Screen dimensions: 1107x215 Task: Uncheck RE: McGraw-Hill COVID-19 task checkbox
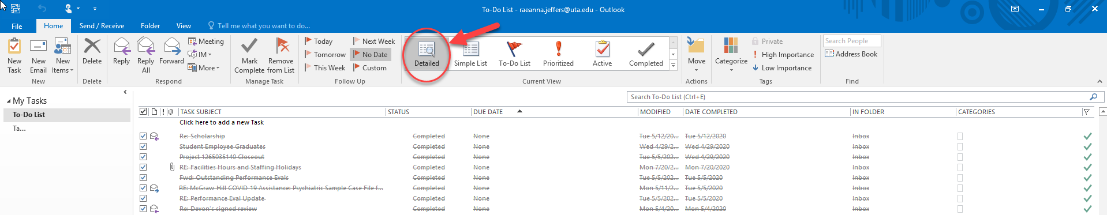[x=143, y=188]
